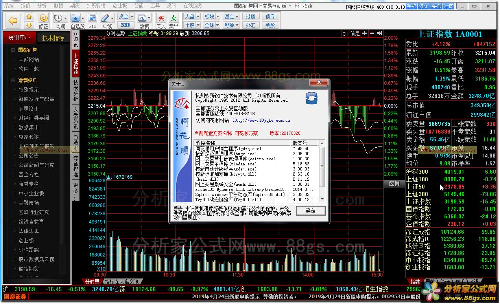Click 确定 in the About dialog
This screenshot has height=304, width=500.
[x=310, y=211]
